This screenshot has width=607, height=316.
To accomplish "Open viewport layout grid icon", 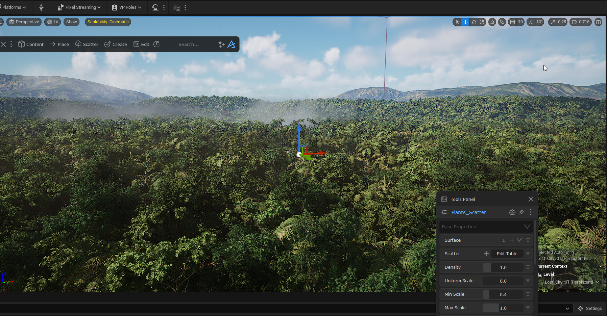I will 599,22.
